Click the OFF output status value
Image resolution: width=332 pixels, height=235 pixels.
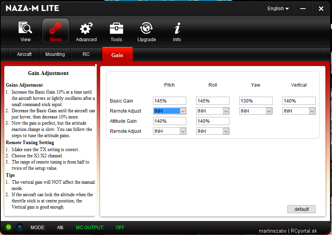pyautogui.click(x=120, y=228)
